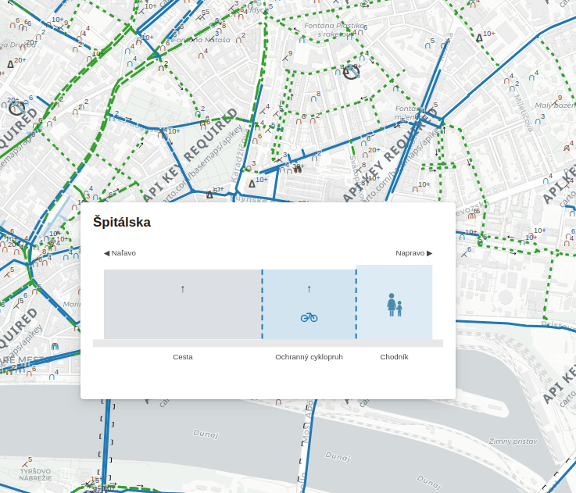
Task: Click the direction arrow in the Cesta lane
Action: point(183,289)
